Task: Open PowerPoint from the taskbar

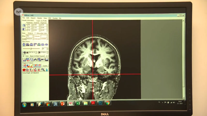Action: pyautogui.click(x=63, y=104)
